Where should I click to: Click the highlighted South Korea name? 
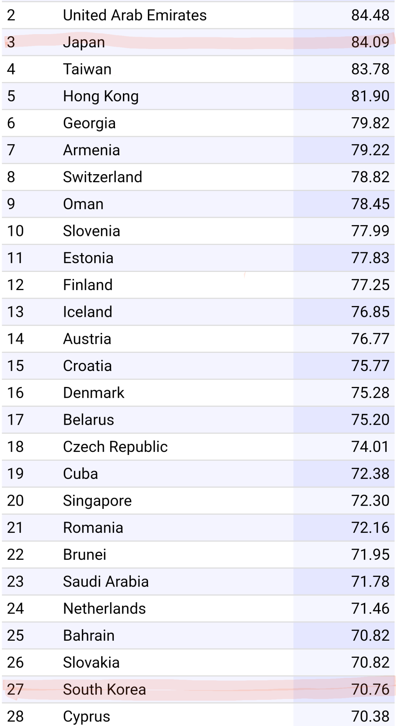104,689
